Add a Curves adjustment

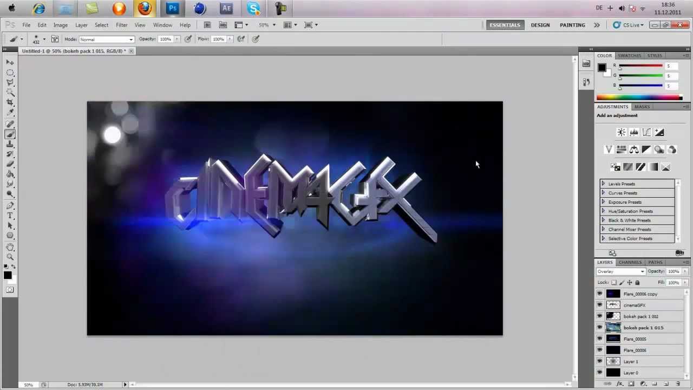[x=646, y=132]
